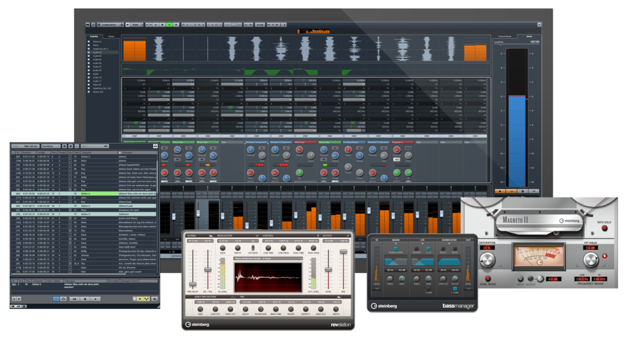This screenshot has height=341, width=628.
Task: Click the green Play button in MixConsole toolbar
Action: 169,25
